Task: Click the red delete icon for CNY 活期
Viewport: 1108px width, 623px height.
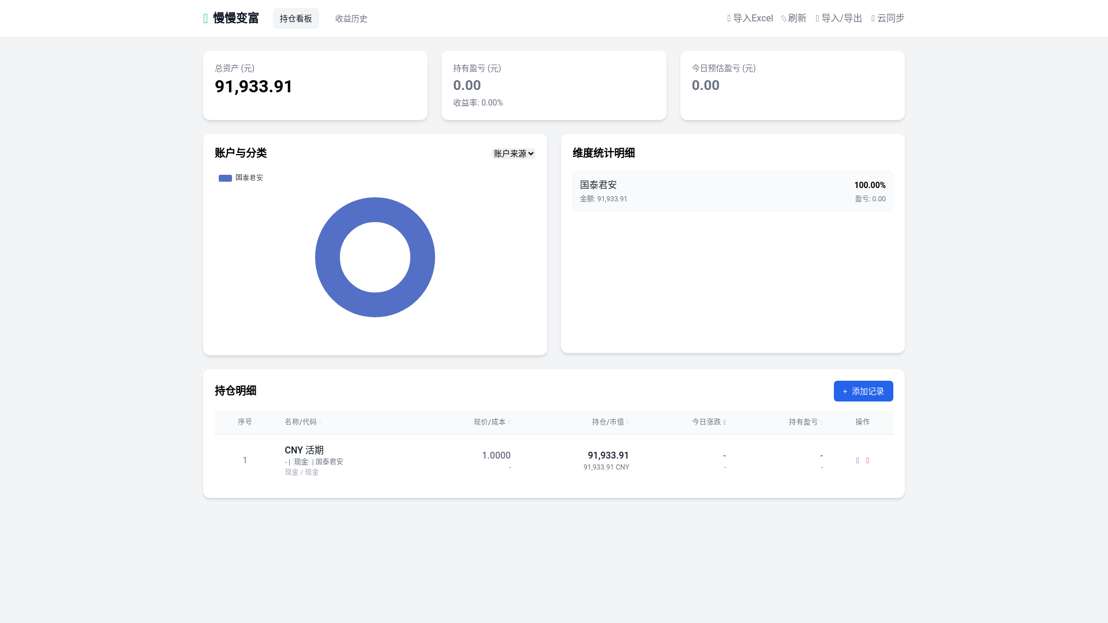Action: tap(867, 460)
